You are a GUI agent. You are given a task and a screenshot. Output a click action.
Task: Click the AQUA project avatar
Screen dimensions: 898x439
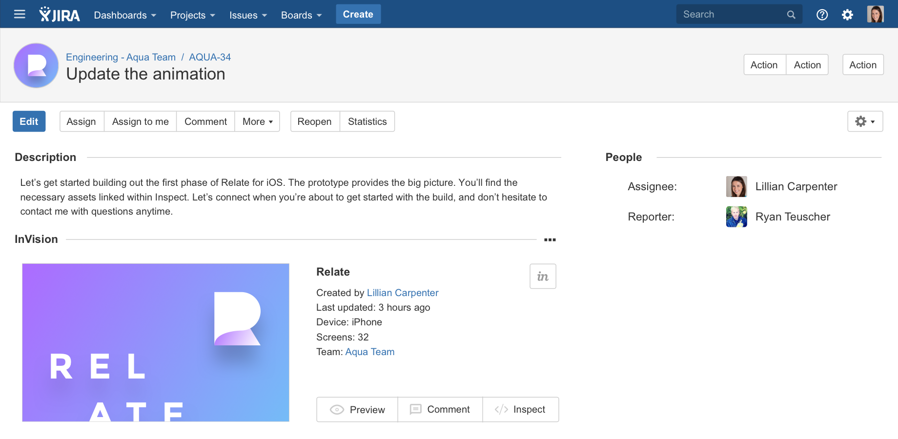(36, 65)
